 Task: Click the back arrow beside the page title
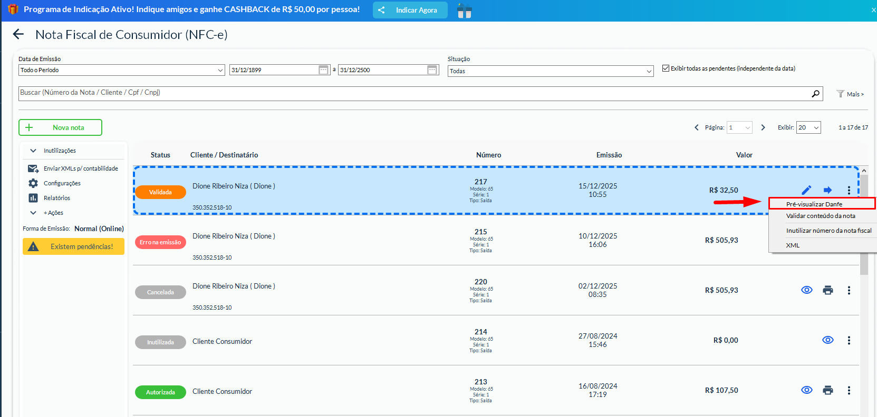[18, 34]
